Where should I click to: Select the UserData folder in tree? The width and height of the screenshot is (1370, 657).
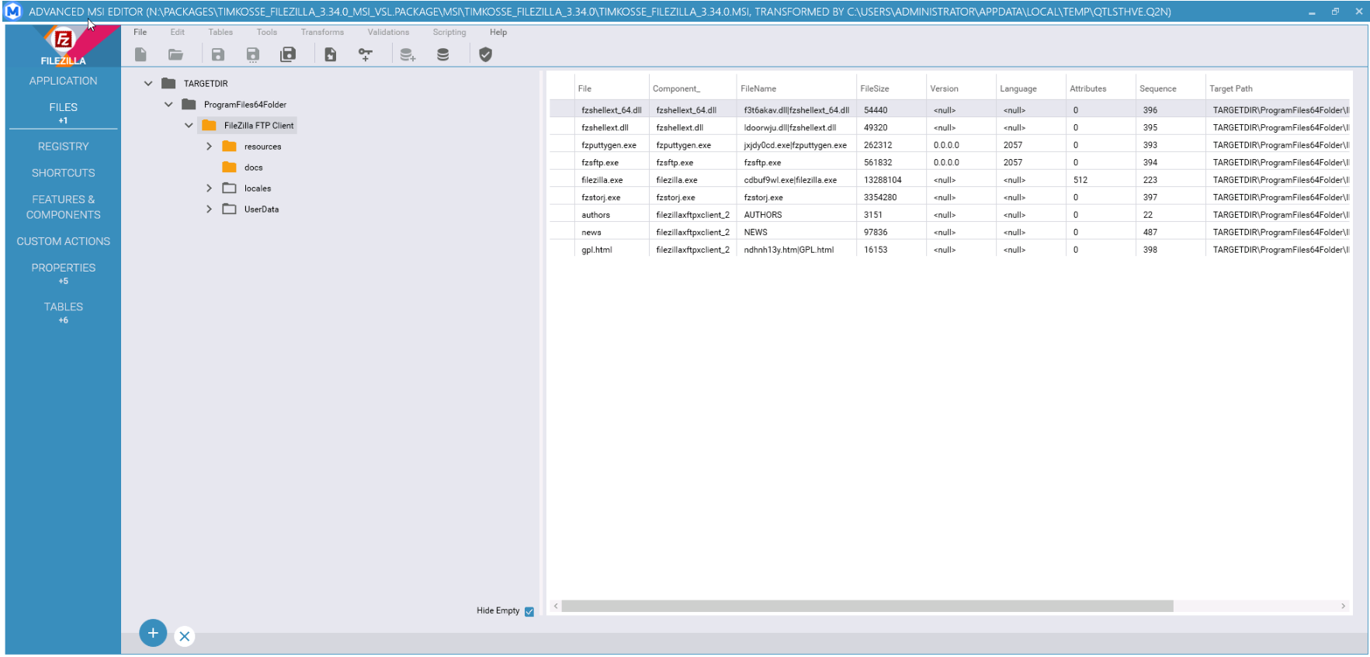click(250, 209)
